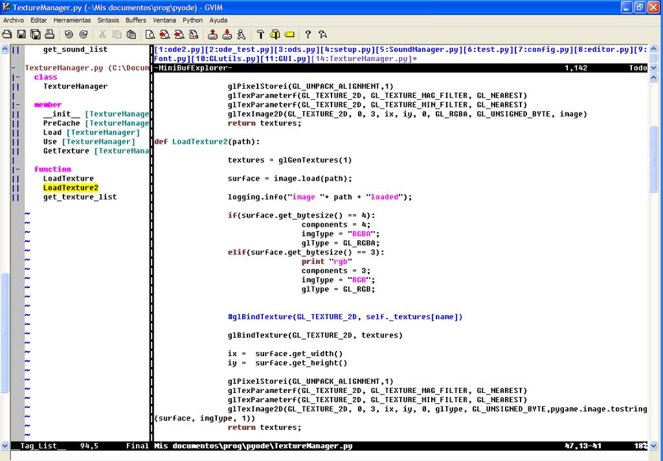The height and width of the screenshot is (461, 663).
Task: Click the MiniBufExplorer scroll-down arrow
Action: click(x=653, y=68)
